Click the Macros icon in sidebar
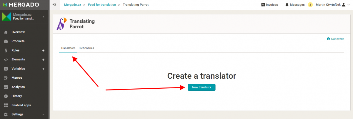This screenshot has width=353, height=119. tap(6, 78)
